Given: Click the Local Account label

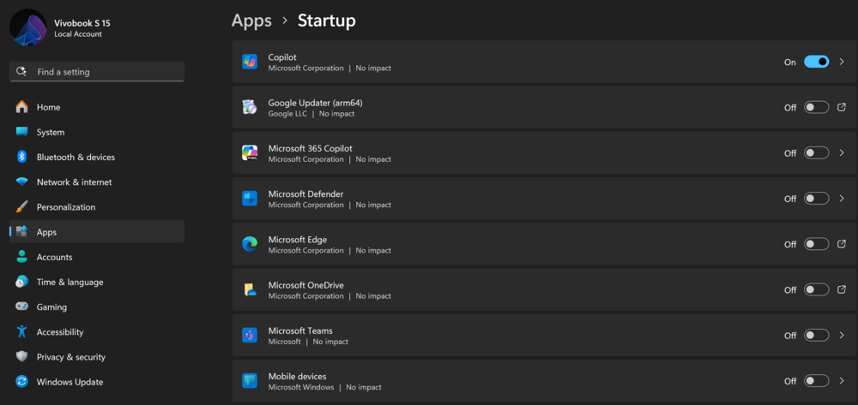Looking at the screenshot, I should (x=78, y=34).
